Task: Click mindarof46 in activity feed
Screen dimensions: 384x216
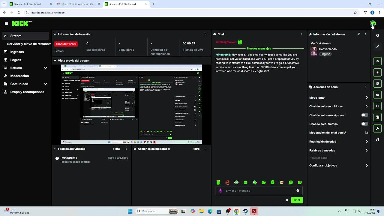Action: point(69,158)
